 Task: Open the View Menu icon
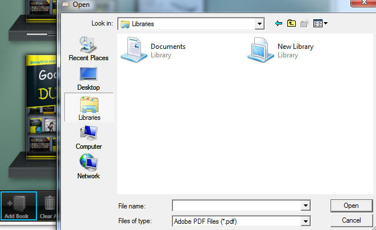(x=318, y=23)
